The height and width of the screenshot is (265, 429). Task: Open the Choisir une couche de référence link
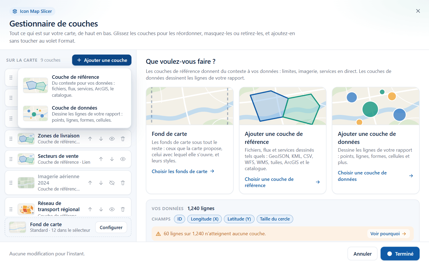tap(282, 182)
